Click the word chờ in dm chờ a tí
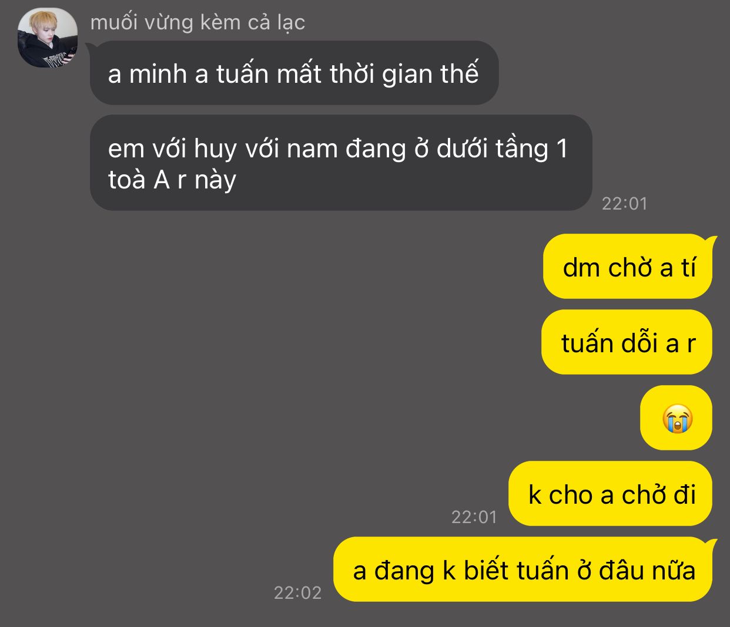Screen dimensions: 730x627 click(x=630, y=268)
